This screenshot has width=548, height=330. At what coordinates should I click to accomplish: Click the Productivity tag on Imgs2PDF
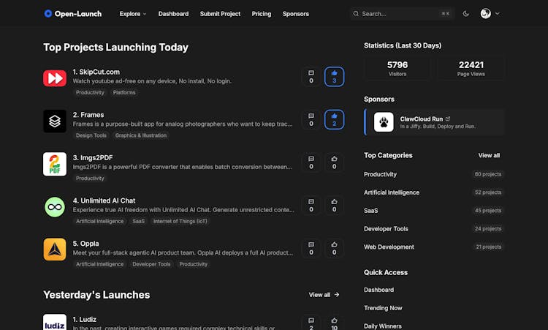click(x=90, y=178)
